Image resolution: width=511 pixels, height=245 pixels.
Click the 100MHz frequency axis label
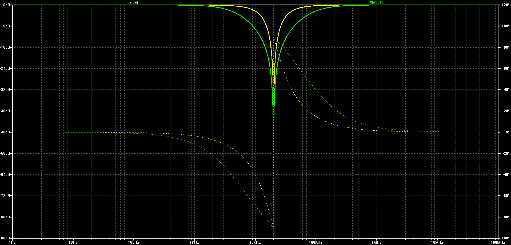click(498, 243)
